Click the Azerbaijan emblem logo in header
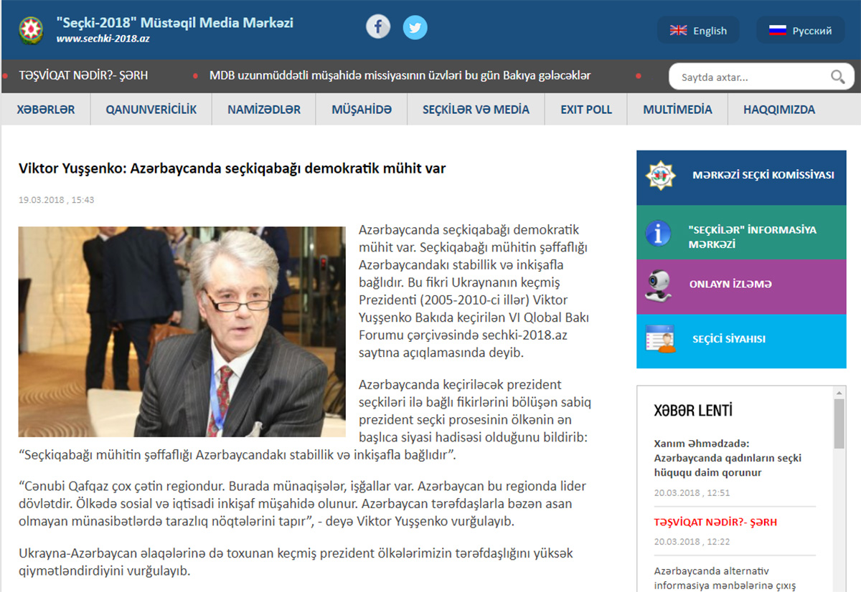Screen dimensions: 861x592 [x=32, y=29]
